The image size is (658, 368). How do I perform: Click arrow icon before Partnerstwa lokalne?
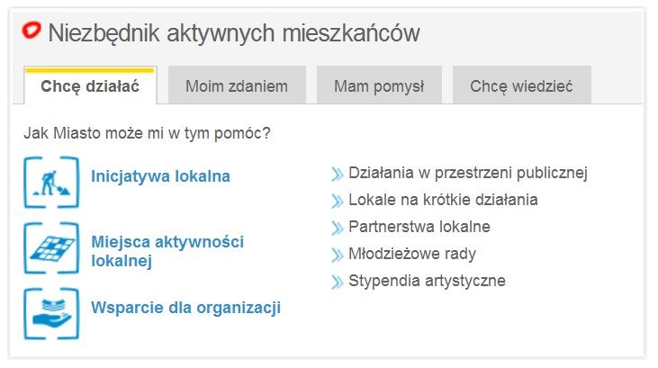tap(338, 228)
